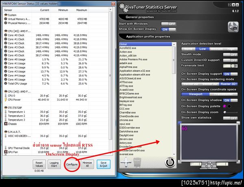244x187 pixels.
Task: Toggle On-Screen Display shadow switch
Action: point(230,100)
